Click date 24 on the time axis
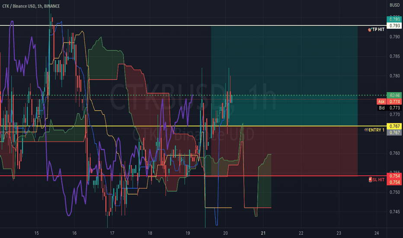403x238 pixels. tap(377, 233)
